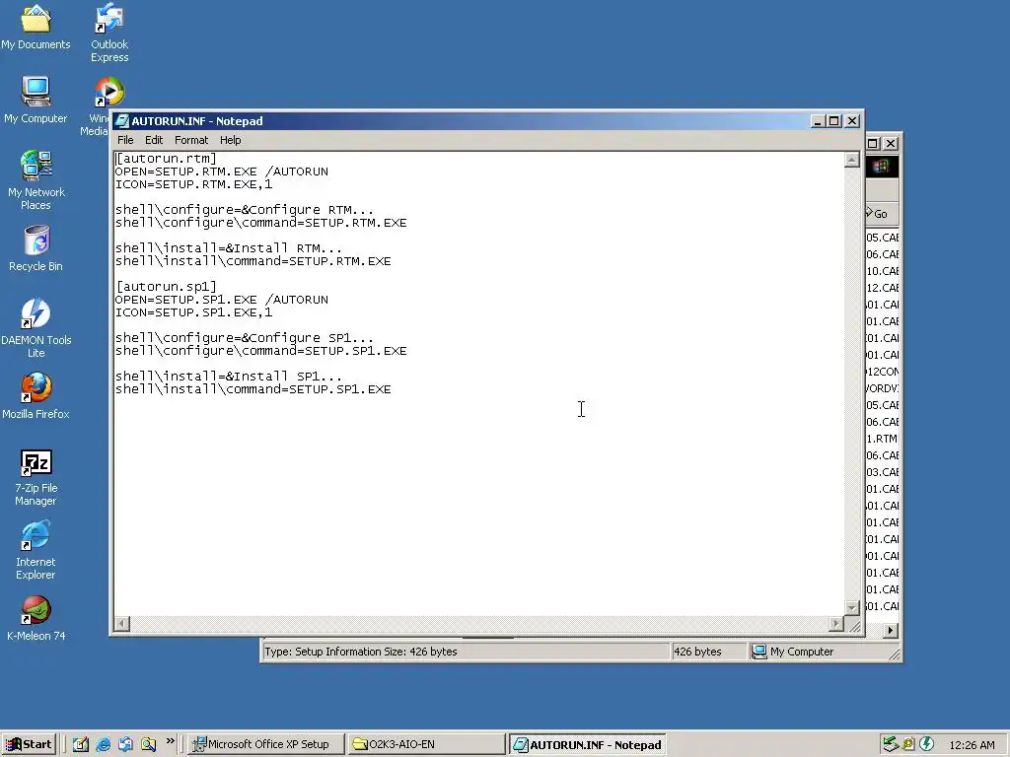This screenshot has width=1010, height=757.
Task: Click the ICON=SETUP.RTM.EXE,1 line
Action: [x=194, y=184]
